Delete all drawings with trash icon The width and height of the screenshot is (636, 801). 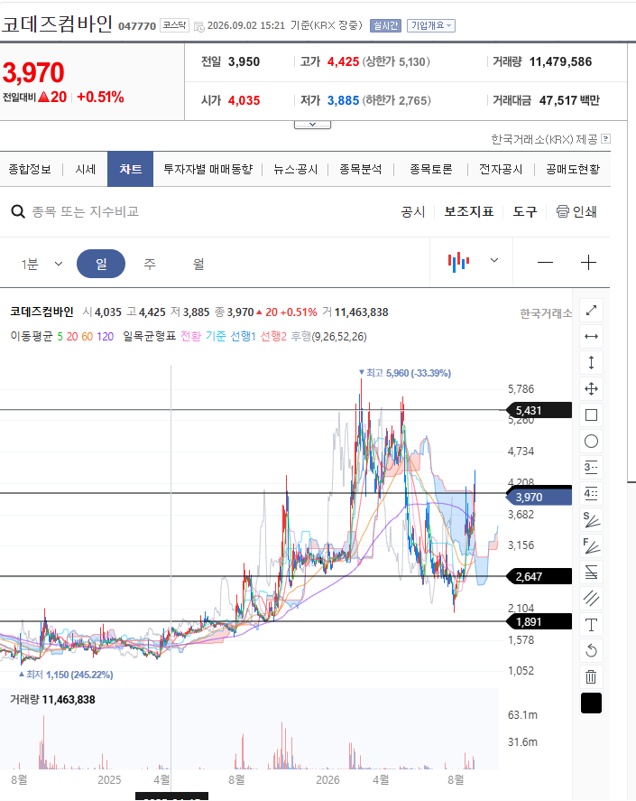click(x=591, y=677)
